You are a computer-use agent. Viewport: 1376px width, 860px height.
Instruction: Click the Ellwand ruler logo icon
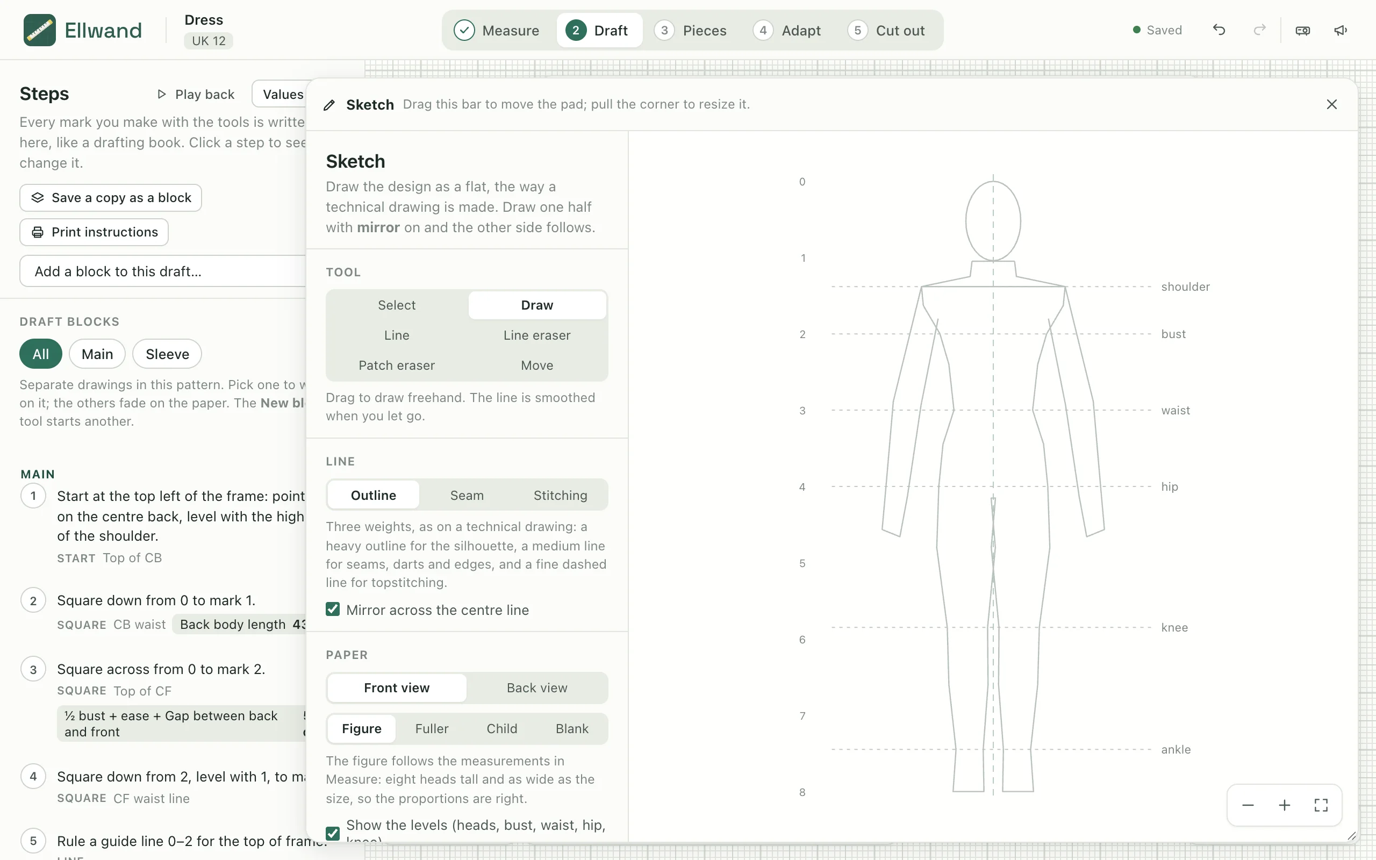[x=39, y=30]
